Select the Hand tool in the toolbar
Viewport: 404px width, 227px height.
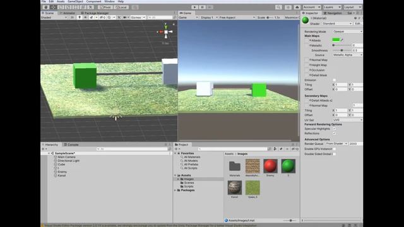[45, 7]
